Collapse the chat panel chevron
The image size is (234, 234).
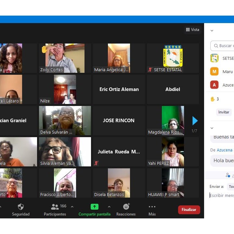click(212, 128)
